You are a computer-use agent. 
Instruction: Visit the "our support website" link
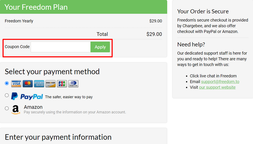217,87
